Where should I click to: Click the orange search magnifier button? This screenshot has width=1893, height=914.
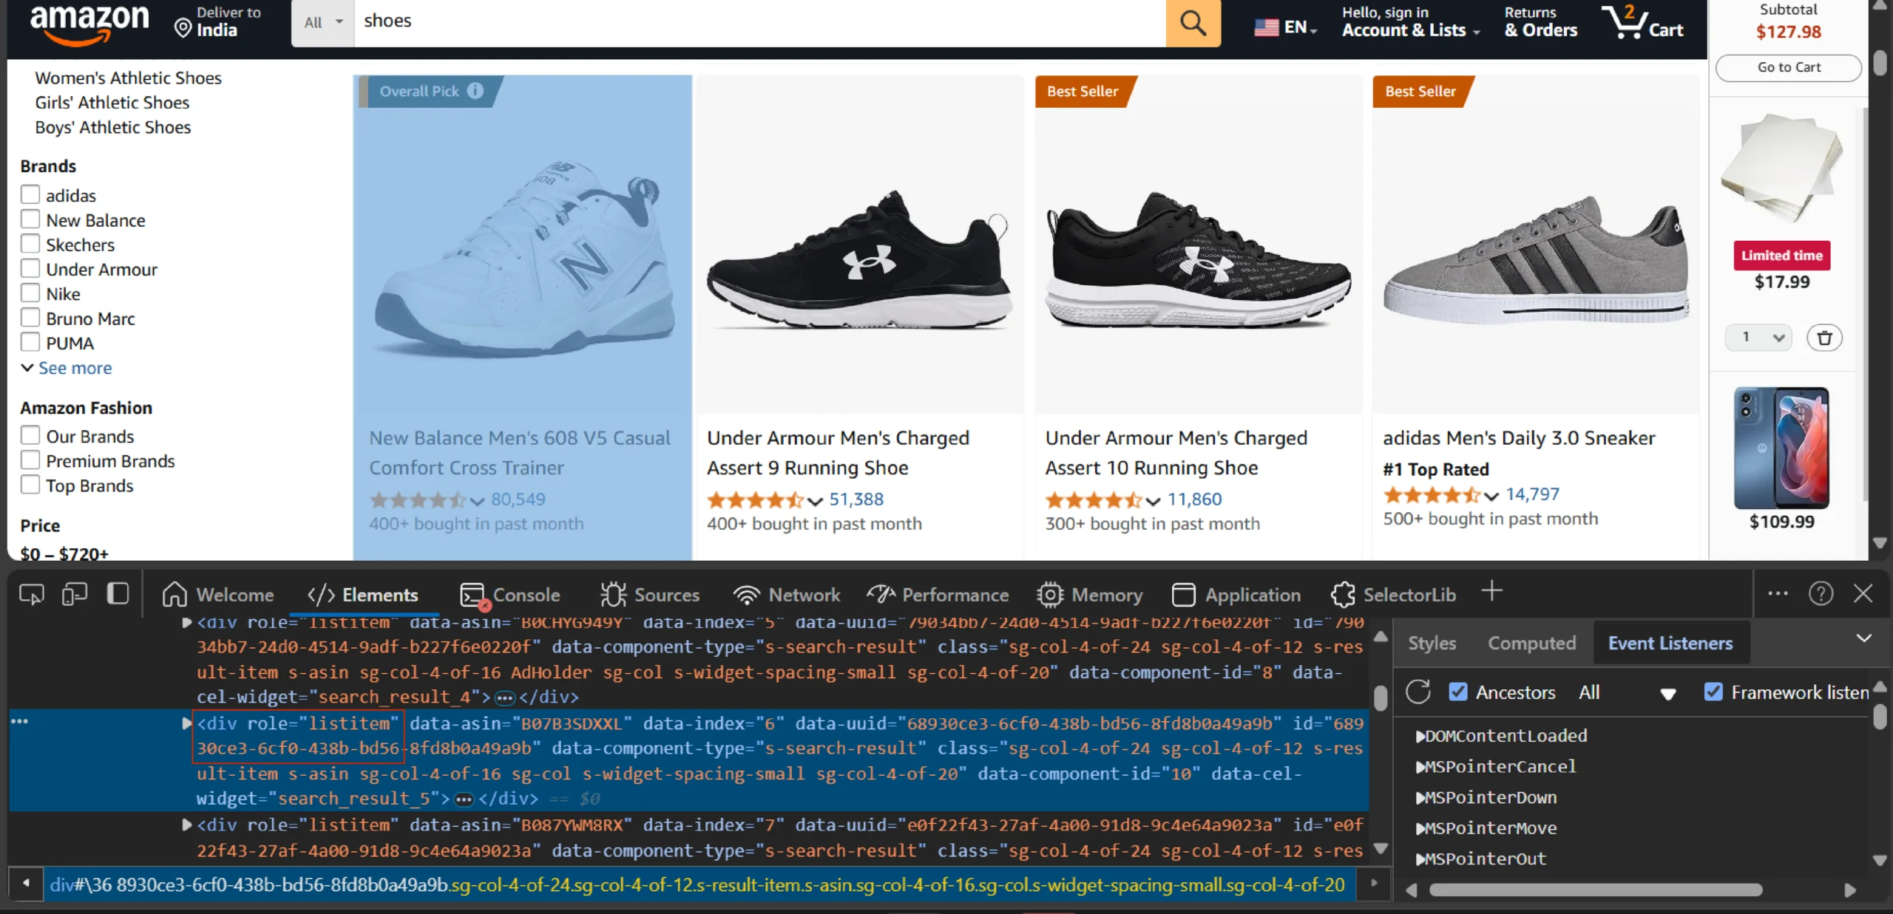(1193, 23)
